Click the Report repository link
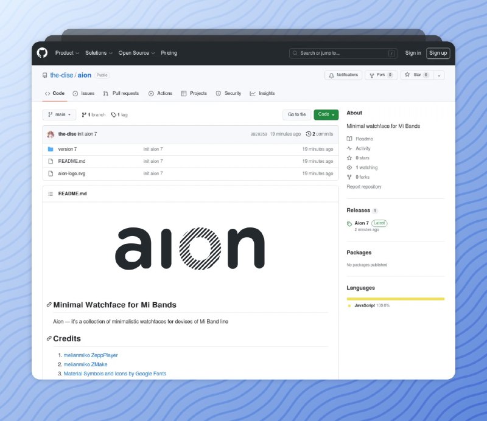Screen dimensions: 487x421 coord(364,187)
